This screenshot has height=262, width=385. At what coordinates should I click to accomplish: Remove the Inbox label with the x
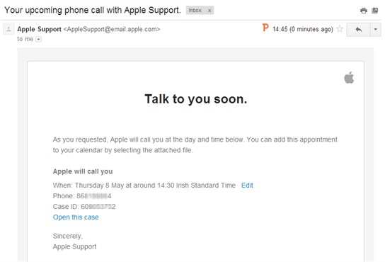pos(209,11)
